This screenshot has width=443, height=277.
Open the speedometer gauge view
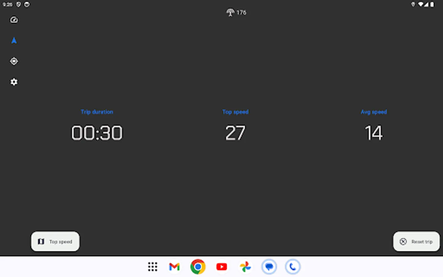pos(14,20)
